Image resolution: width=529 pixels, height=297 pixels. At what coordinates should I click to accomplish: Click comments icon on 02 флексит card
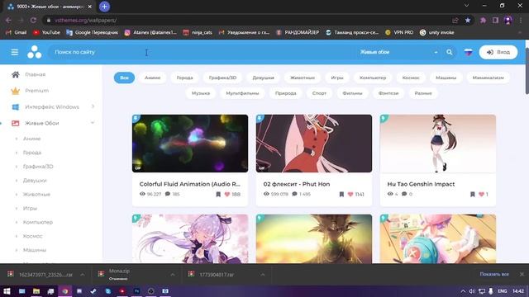(294, 194)
